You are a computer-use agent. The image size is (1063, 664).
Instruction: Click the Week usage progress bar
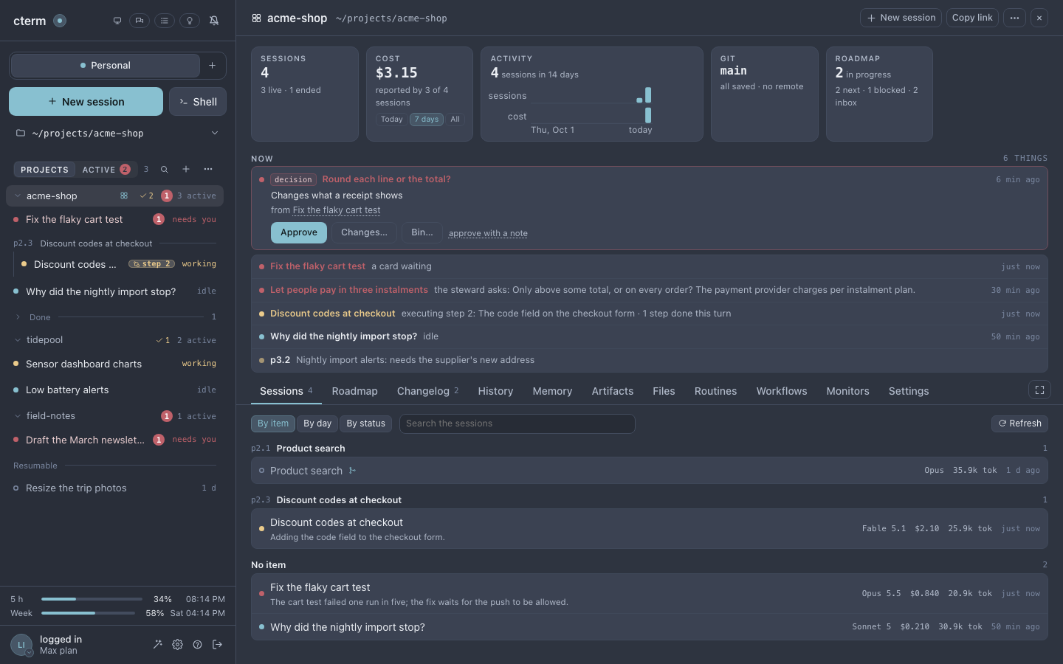tap(88, 613)
